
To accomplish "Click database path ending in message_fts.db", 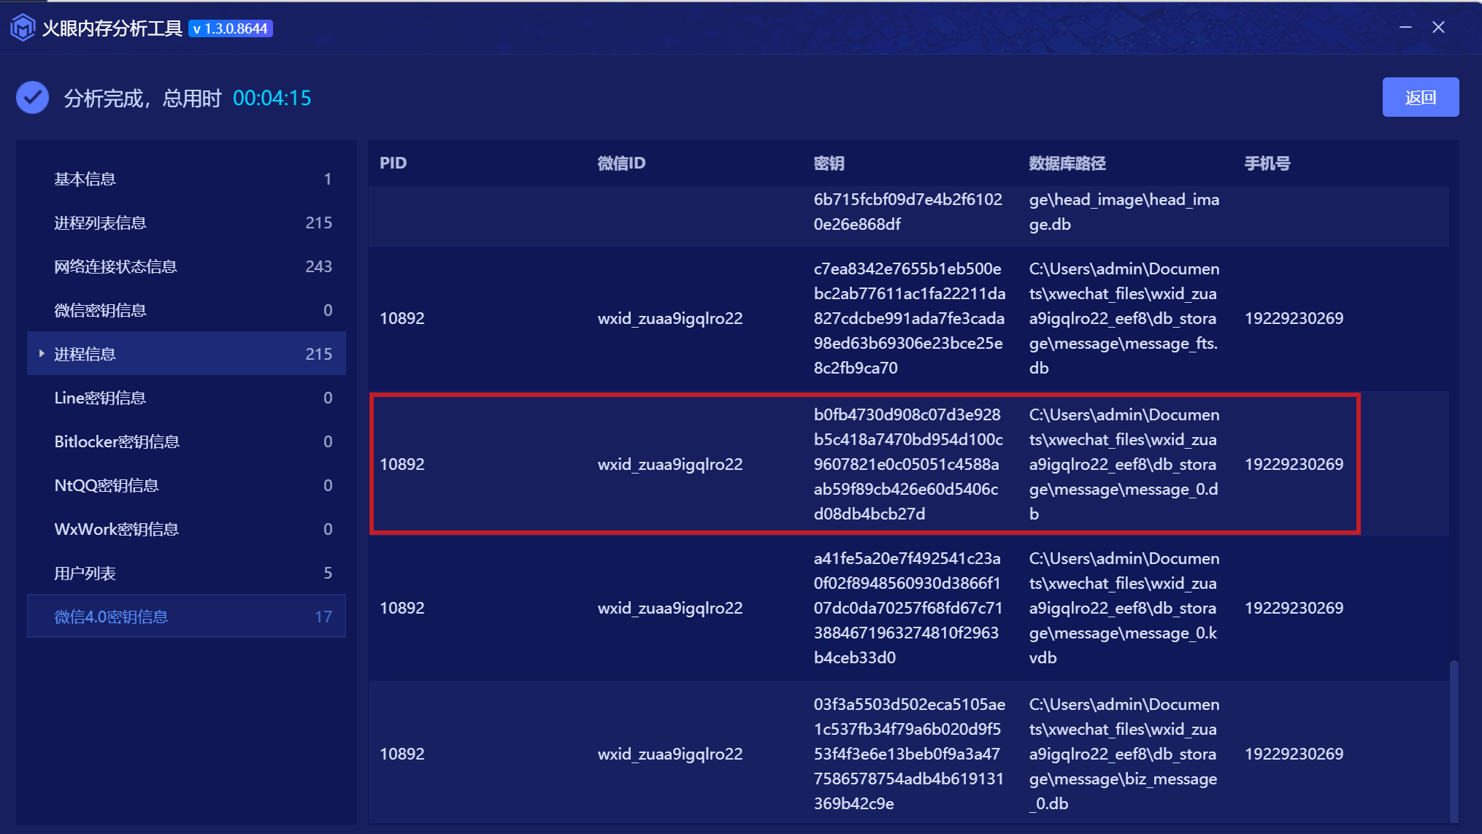I will [x=1124, y=318].
